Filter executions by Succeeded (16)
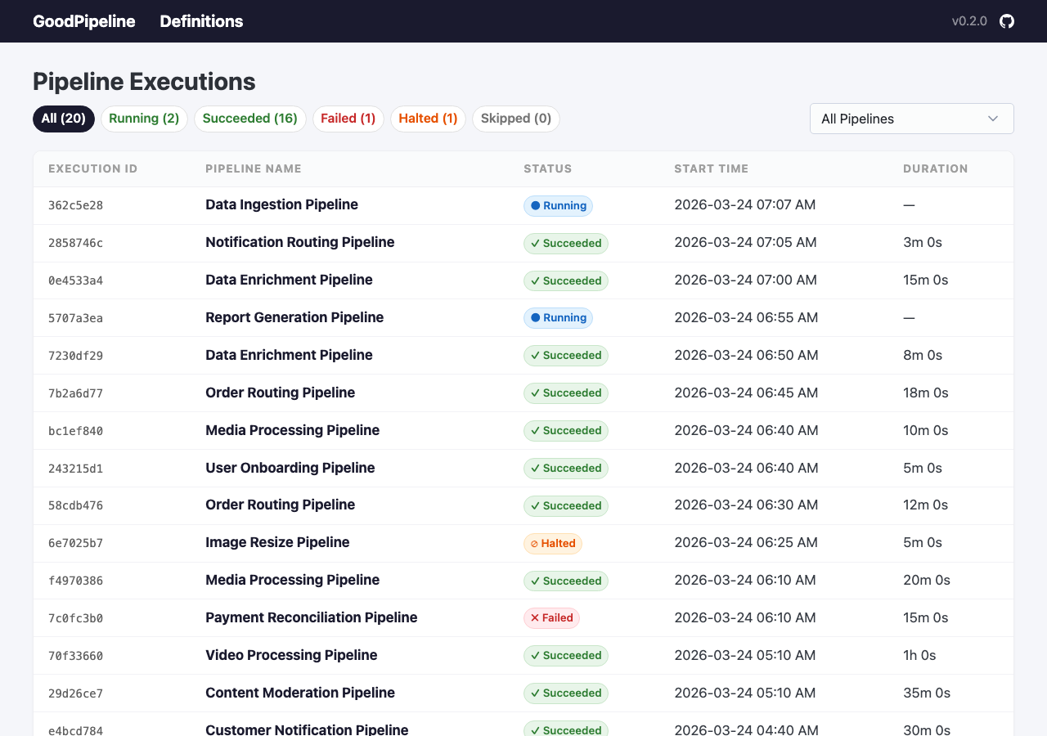This screenshot has width=1047, height=736. [249, 119]
